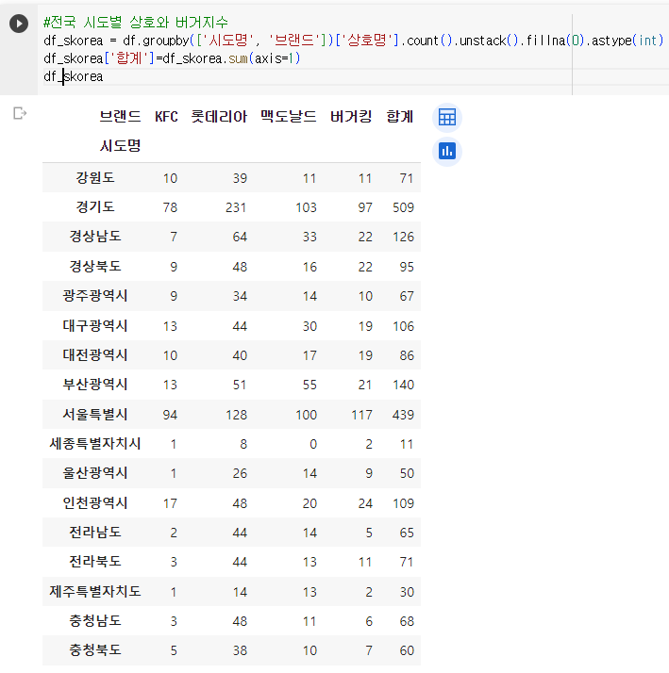Viewport: 669px width, 673px height.
Task: Select the 인천광역시 total value 109
Action: click(x=403, y=503)
